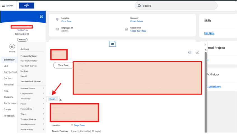This screenshot has height=140, width=237.
Task: Click the grid dots icon above View Team
Action: [x=112, y=44]
